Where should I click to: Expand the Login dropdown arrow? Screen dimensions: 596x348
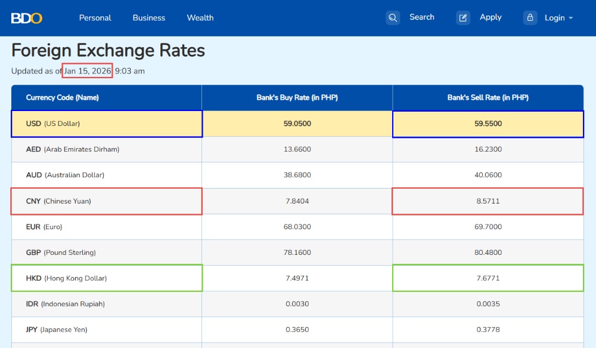click(x=571, y=18)
